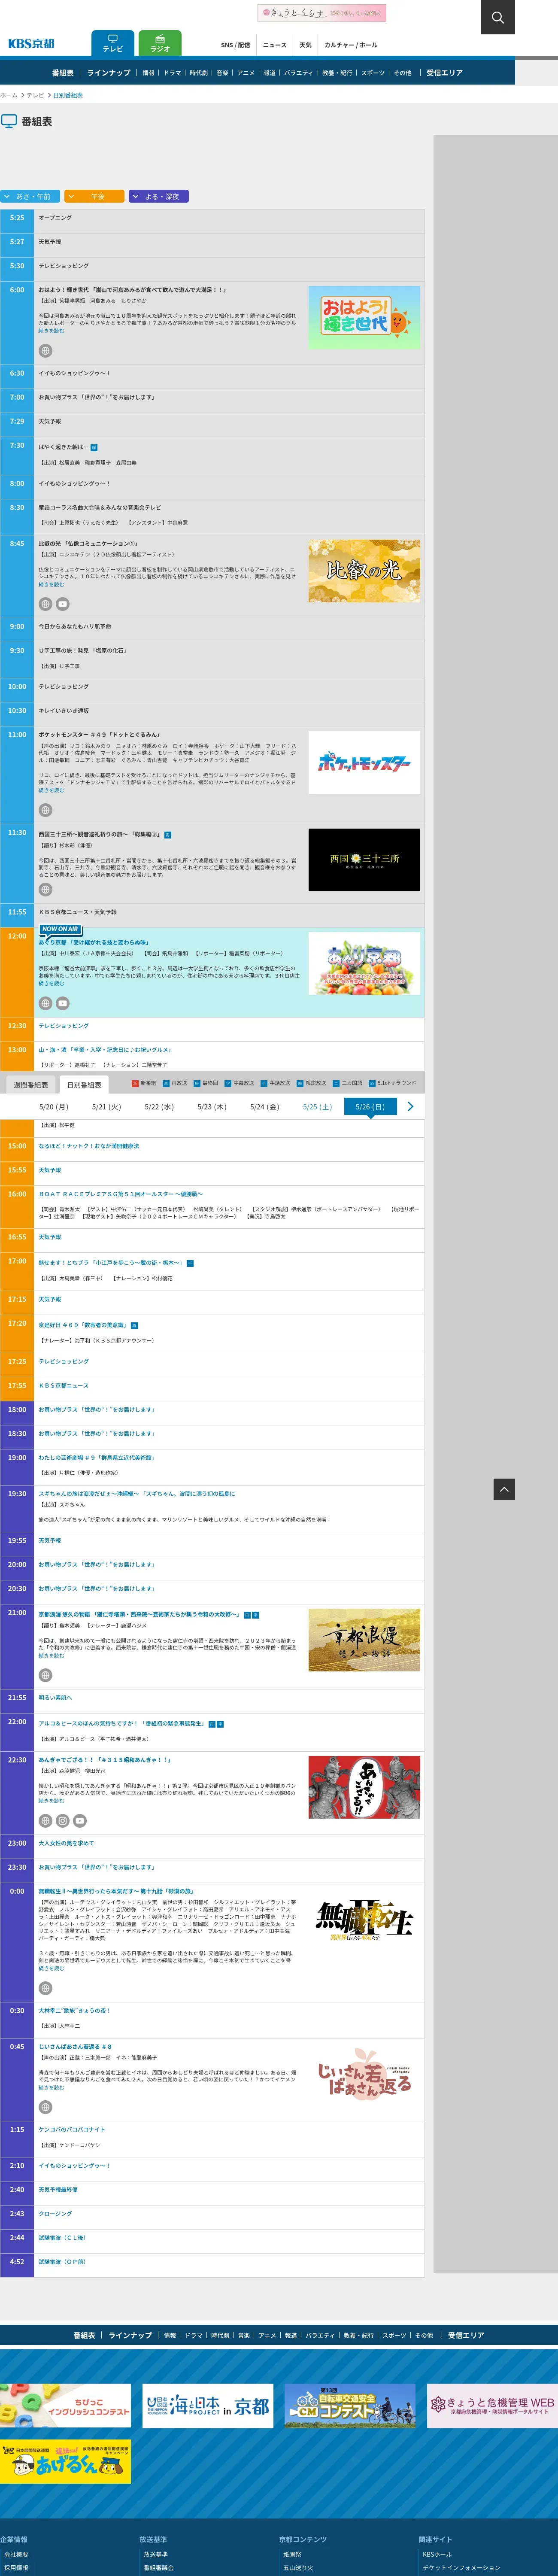Expand 続きを読む for 無職転生Ⅱ

coord(51,1969)
